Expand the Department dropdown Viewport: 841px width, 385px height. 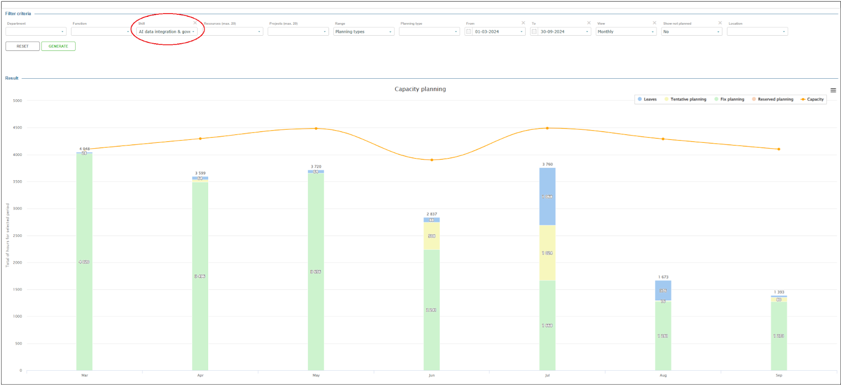click(x=36, y=32)
